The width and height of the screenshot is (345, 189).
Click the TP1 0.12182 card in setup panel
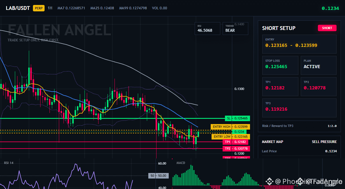coord(280,86)
